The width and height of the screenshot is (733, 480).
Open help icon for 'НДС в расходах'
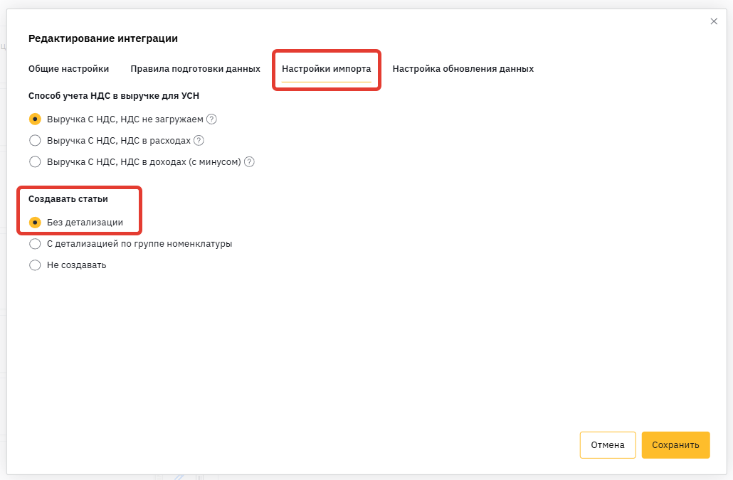[x=199, y=141]
